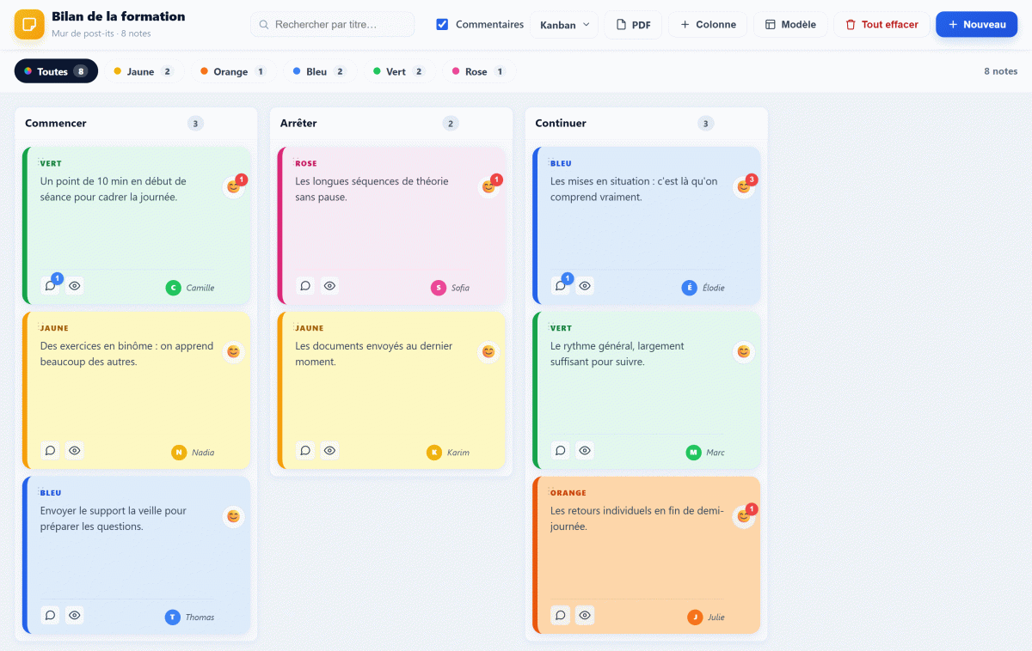Open comments on Marc's note
Screen dimensions: 1032x651
pos(561,451)
